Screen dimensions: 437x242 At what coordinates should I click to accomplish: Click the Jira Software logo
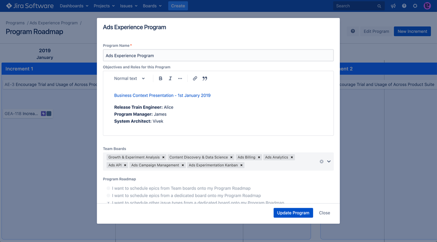click(29, 6)
